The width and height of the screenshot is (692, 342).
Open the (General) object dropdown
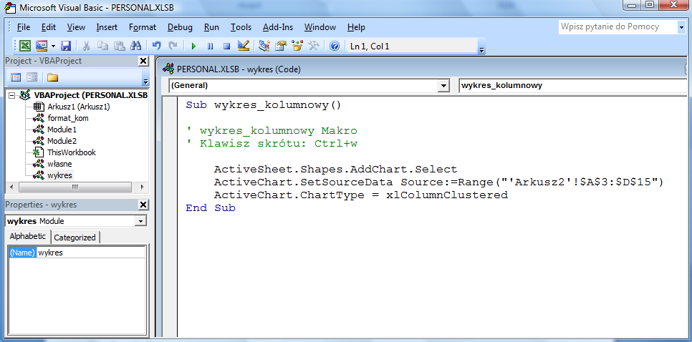coord(444,86)
